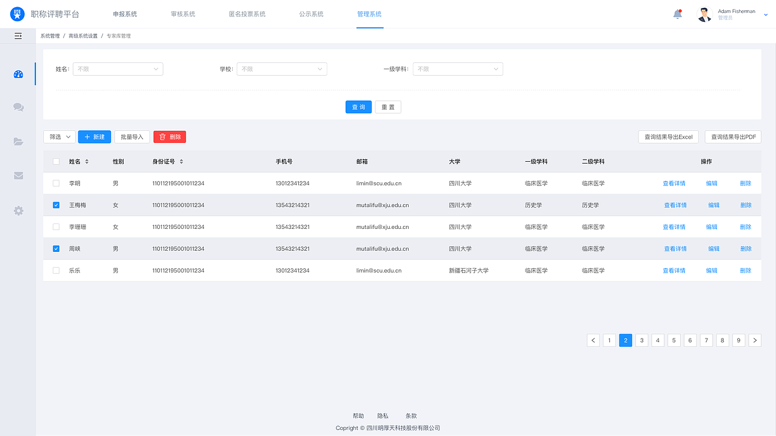Open the 一级学科 filter dropdown

tap(458, 69)
